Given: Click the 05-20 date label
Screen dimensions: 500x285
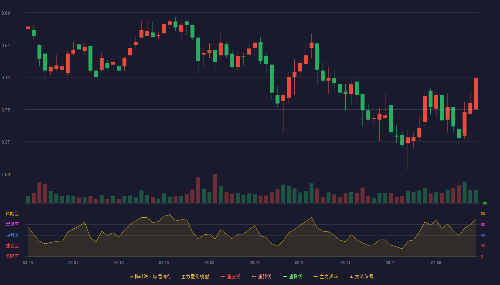Looking at the screenshot, I should (x=255, y=263).
